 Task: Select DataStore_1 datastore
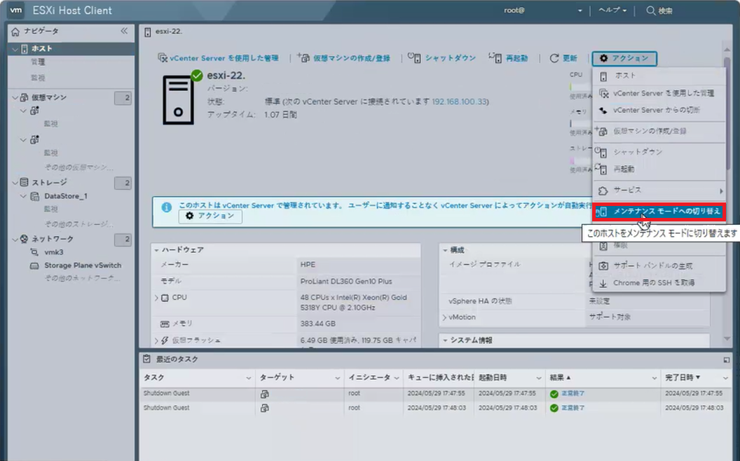66,196
